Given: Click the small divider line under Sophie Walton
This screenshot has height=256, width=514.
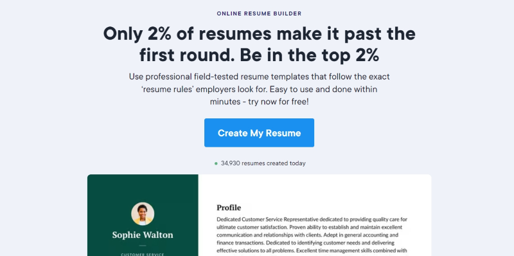Looking at the screenshot, I should point(142,246).
